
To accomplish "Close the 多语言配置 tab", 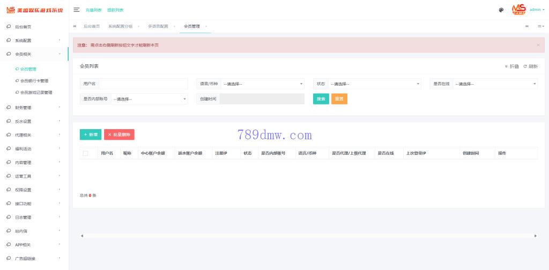I will click(174, 26).
